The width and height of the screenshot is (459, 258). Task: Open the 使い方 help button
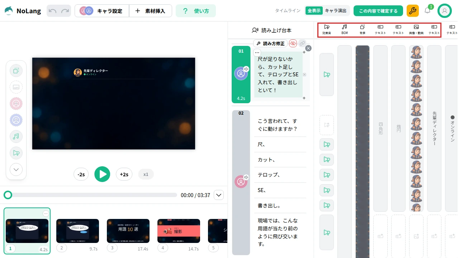pos(196,11)
